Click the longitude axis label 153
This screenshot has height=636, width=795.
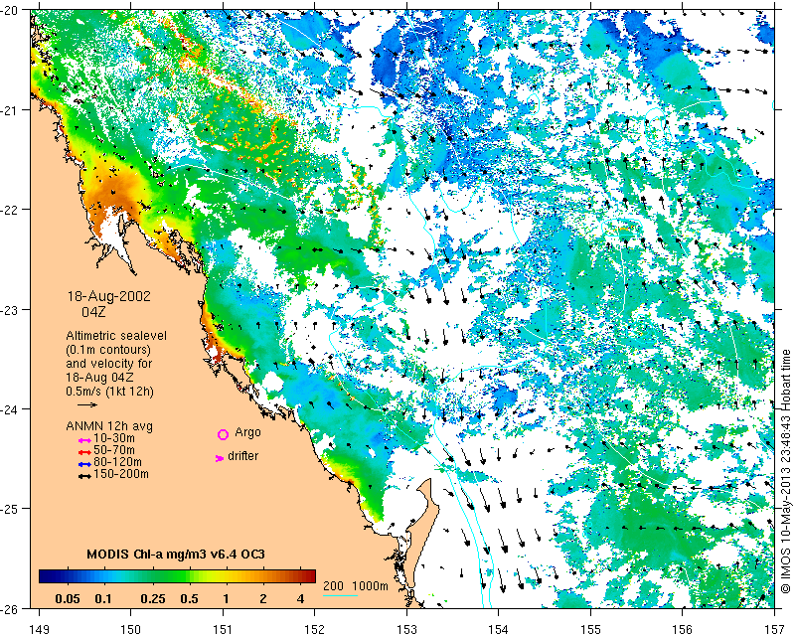(x=406, y=629)
